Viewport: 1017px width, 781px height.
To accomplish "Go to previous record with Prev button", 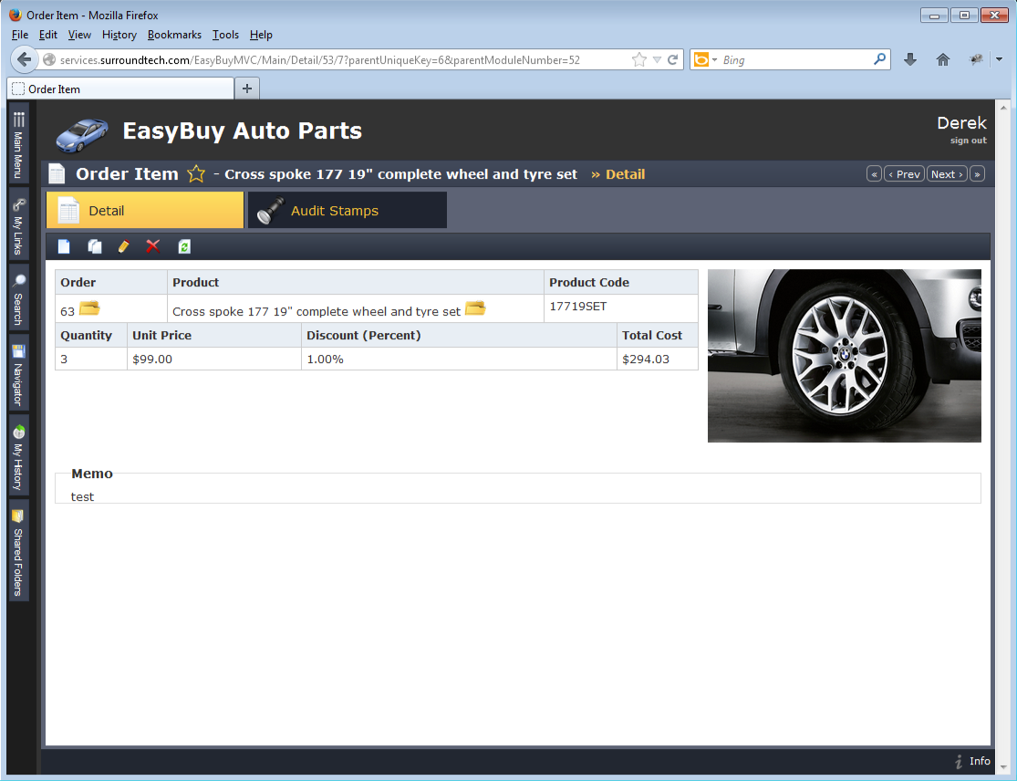I will 904,174.
